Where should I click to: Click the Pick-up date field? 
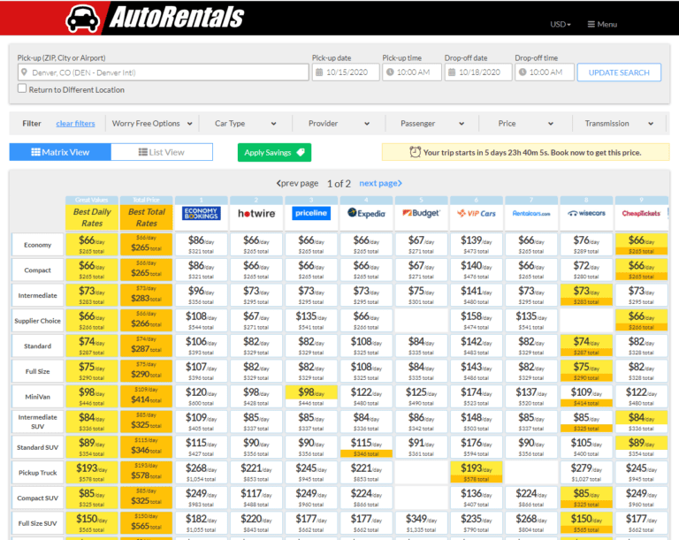point(346,72)
